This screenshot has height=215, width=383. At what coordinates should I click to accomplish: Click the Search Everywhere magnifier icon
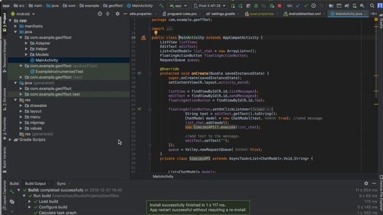(x=372, y=5)
